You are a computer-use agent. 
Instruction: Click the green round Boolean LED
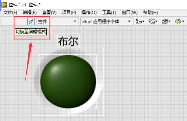tap(68, 82)
